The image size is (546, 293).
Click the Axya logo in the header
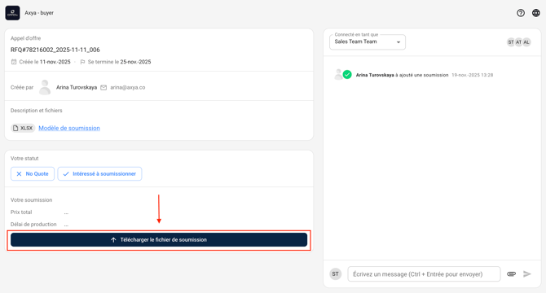(12, 13)
